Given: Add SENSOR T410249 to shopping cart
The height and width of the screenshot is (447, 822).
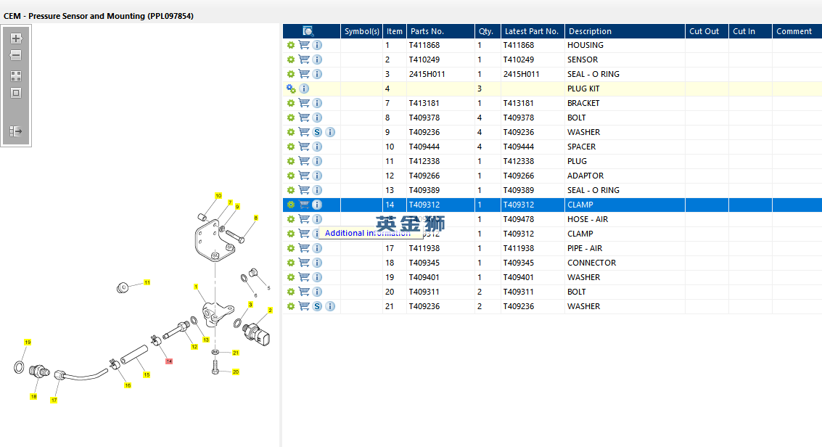Looking at the screenshot, I should [304, 60].
